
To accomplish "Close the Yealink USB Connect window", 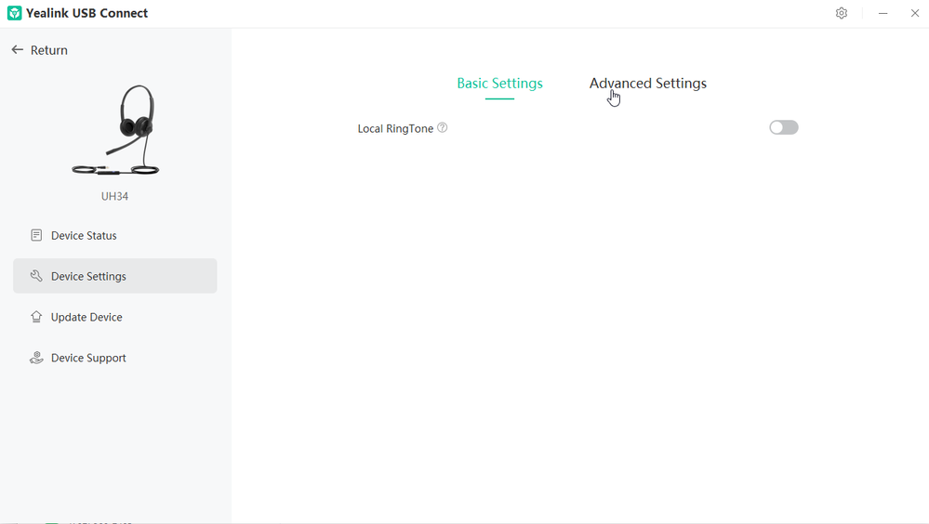I will click(x=914, y=13).
